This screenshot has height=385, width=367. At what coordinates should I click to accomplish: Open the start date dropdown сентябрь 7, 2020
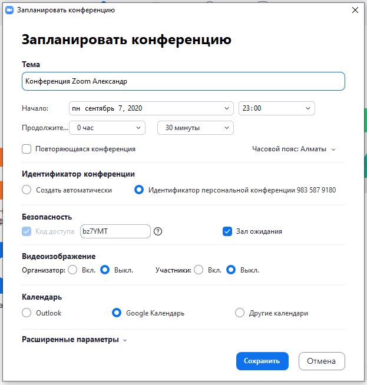click(151, 108)
